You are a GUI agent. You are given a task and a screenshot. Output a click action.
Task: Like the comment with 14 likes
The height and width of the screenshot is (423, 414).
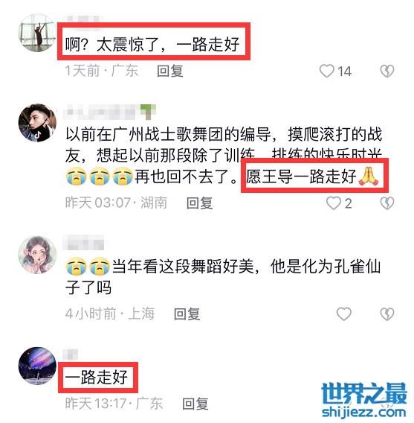[x=326, y=71]
